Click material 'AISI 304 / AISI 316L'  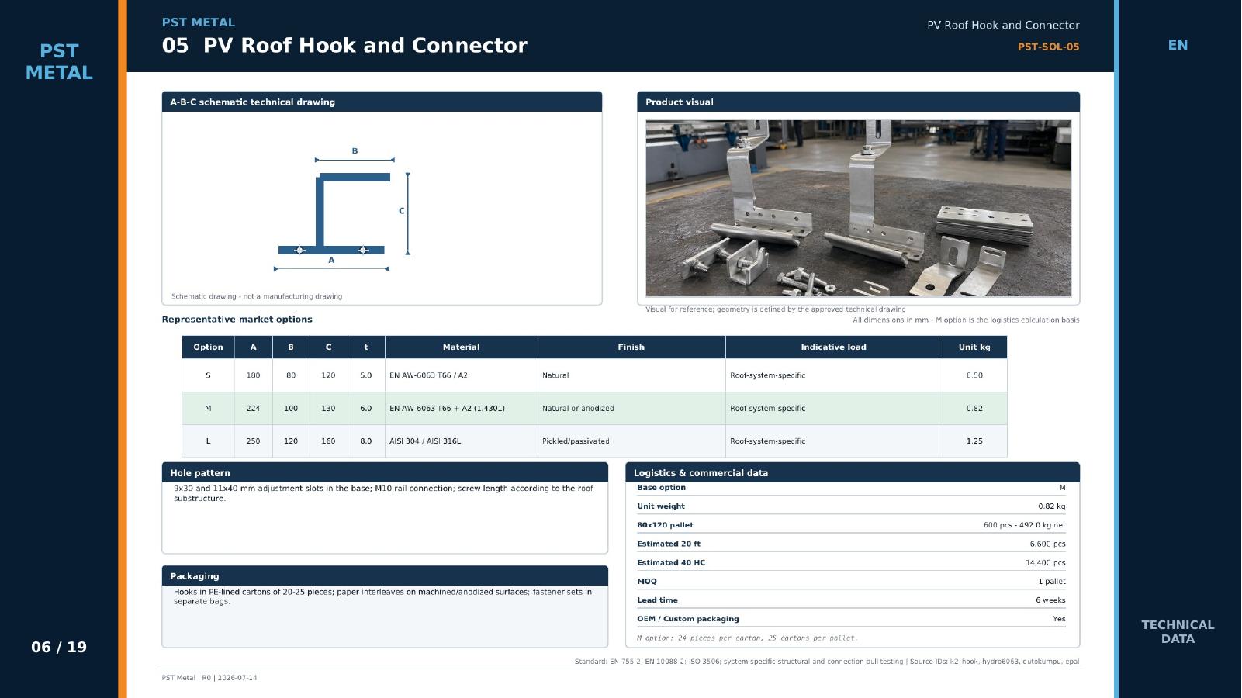[x=425, y=441]
